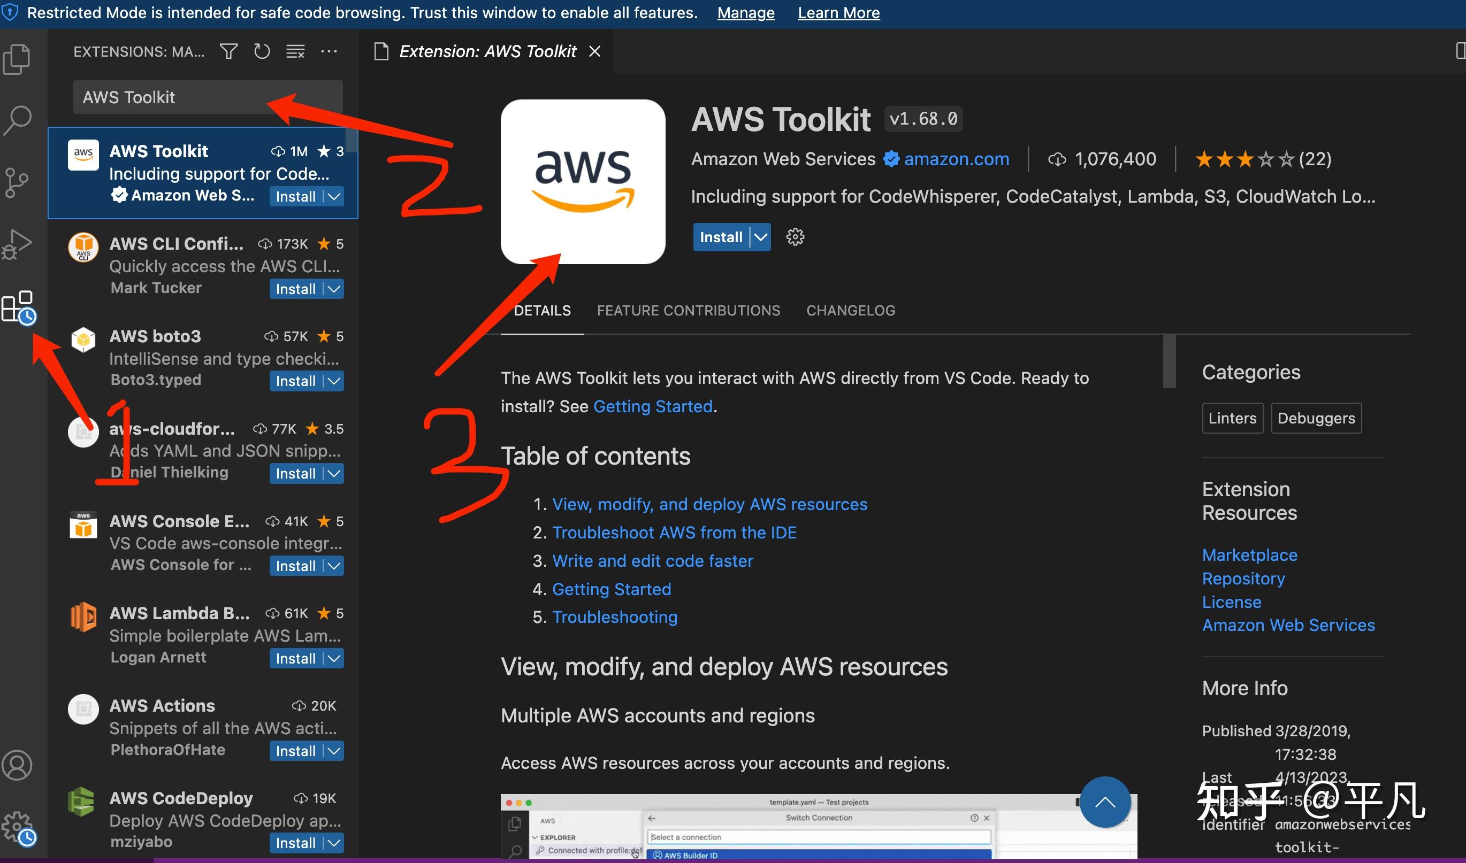Install AWS Toolkit from the details page
This screenshot has width=1466, height=863.
tap(721, 237)
